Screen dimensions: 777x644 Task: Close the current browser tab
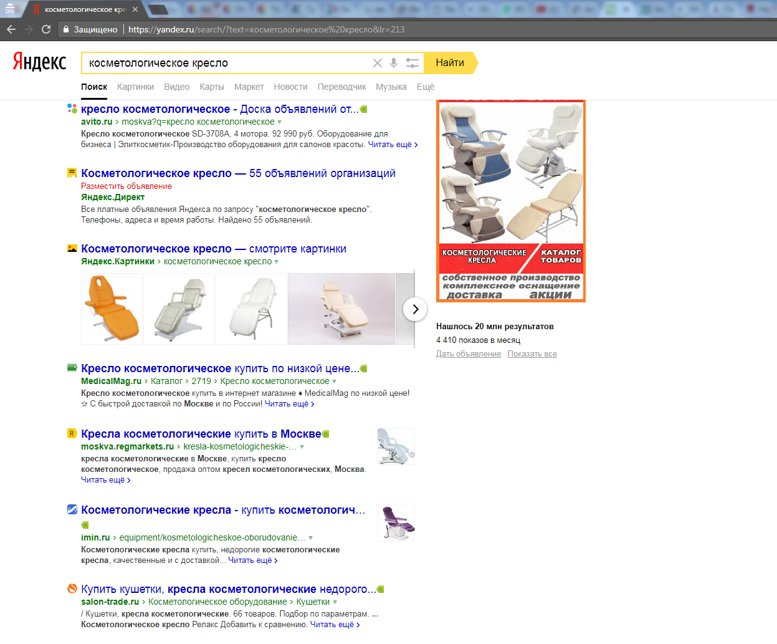tap(135, 9)
